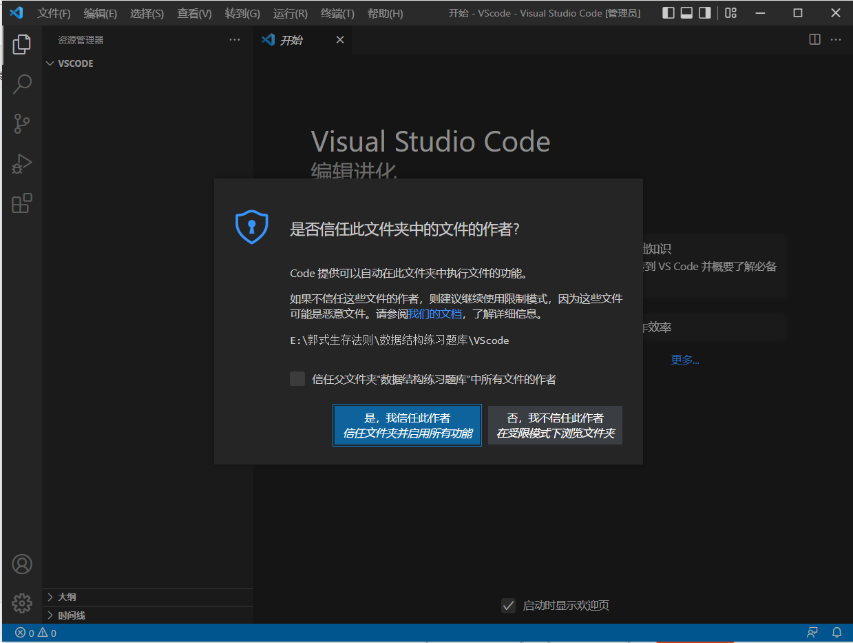Open the 帮助(H) menu
Screen dimensions: 853x643
click(x=385, y=13)
